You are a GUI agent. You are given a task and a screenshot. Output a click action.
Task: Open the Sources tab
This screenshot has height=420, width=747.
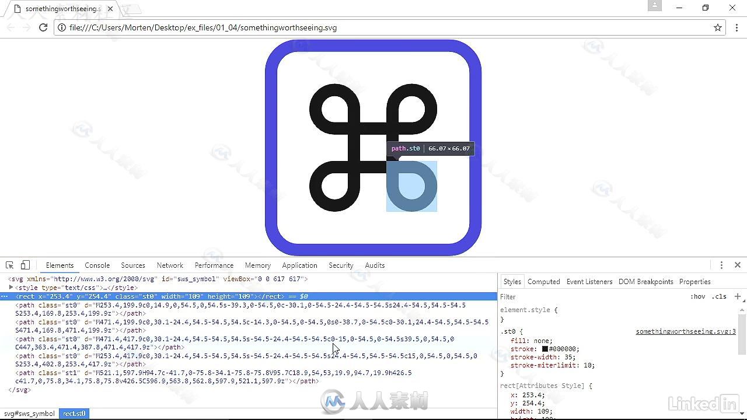pyautogui.click(x=133, y=265)
